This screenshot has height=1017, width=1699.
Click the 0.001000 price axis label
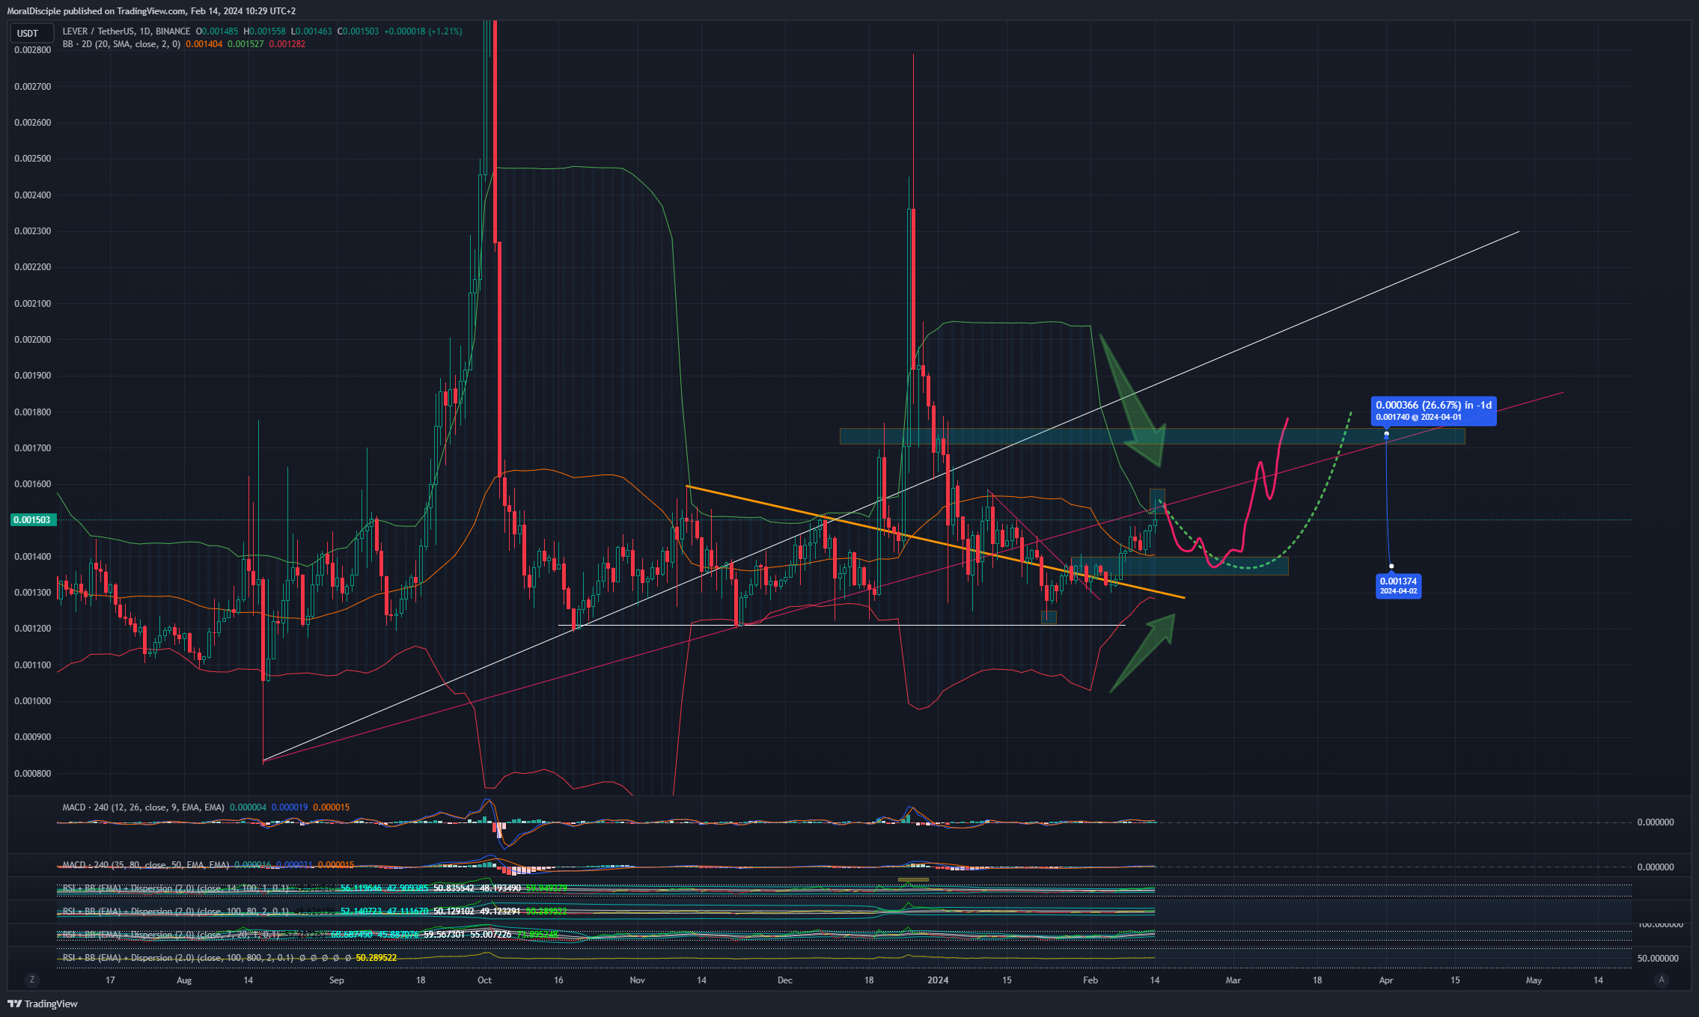coord(33,701)
